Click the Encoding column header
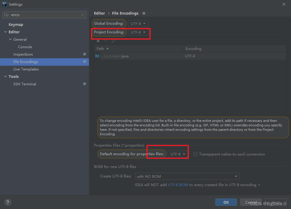291x209 pixels. [x=234, y=48]
